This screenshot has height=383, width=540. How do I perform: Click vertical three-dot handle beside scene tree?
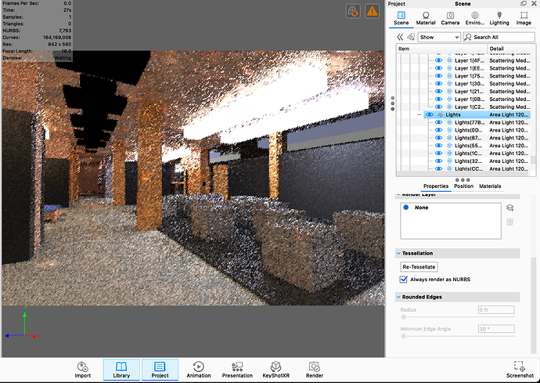[393, 103]
